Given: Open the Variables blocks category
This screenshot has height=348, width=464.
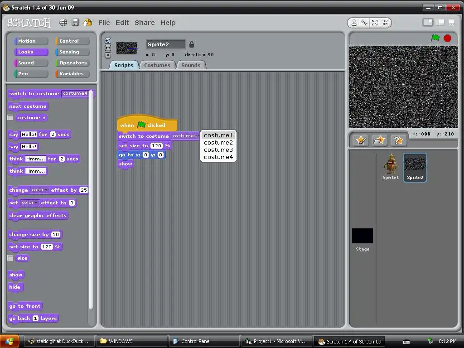Looking at the screenshot, I should coord(72,74).
